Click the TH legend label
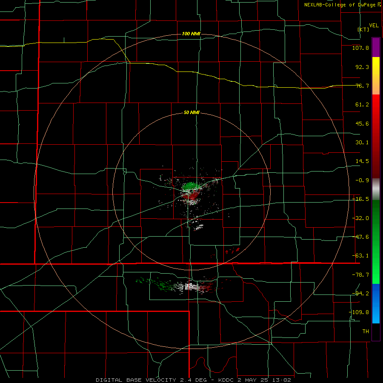 coord(366,331)
